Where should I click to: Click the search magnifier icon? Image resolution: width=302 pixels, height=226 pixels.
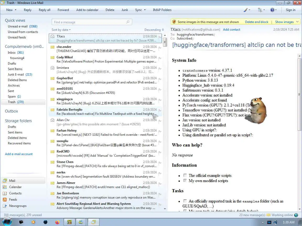coord(128,22)
